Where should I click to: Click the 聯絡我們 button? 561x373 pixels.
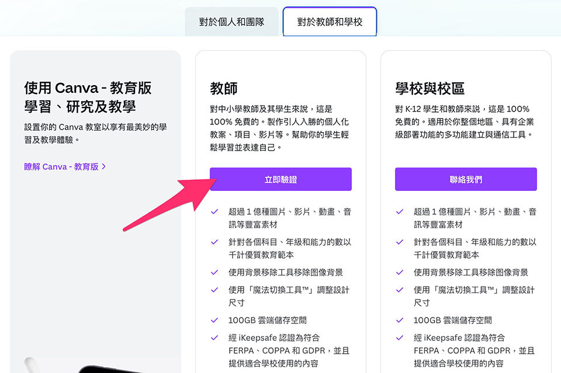466,179
